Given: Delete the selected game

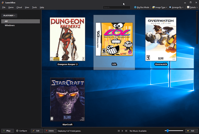Looking at the screenshot, I should pyautogui.click(x=50, y=131).
